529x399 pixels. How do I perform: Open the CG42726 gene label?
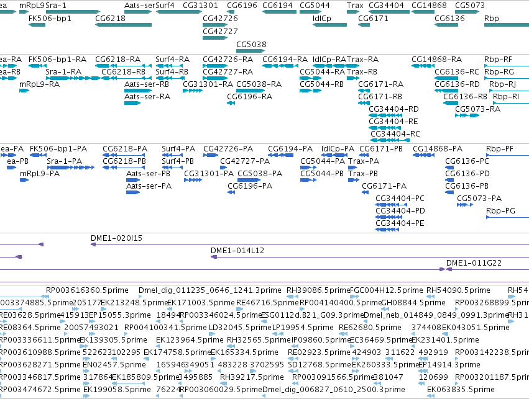point(220,19)
